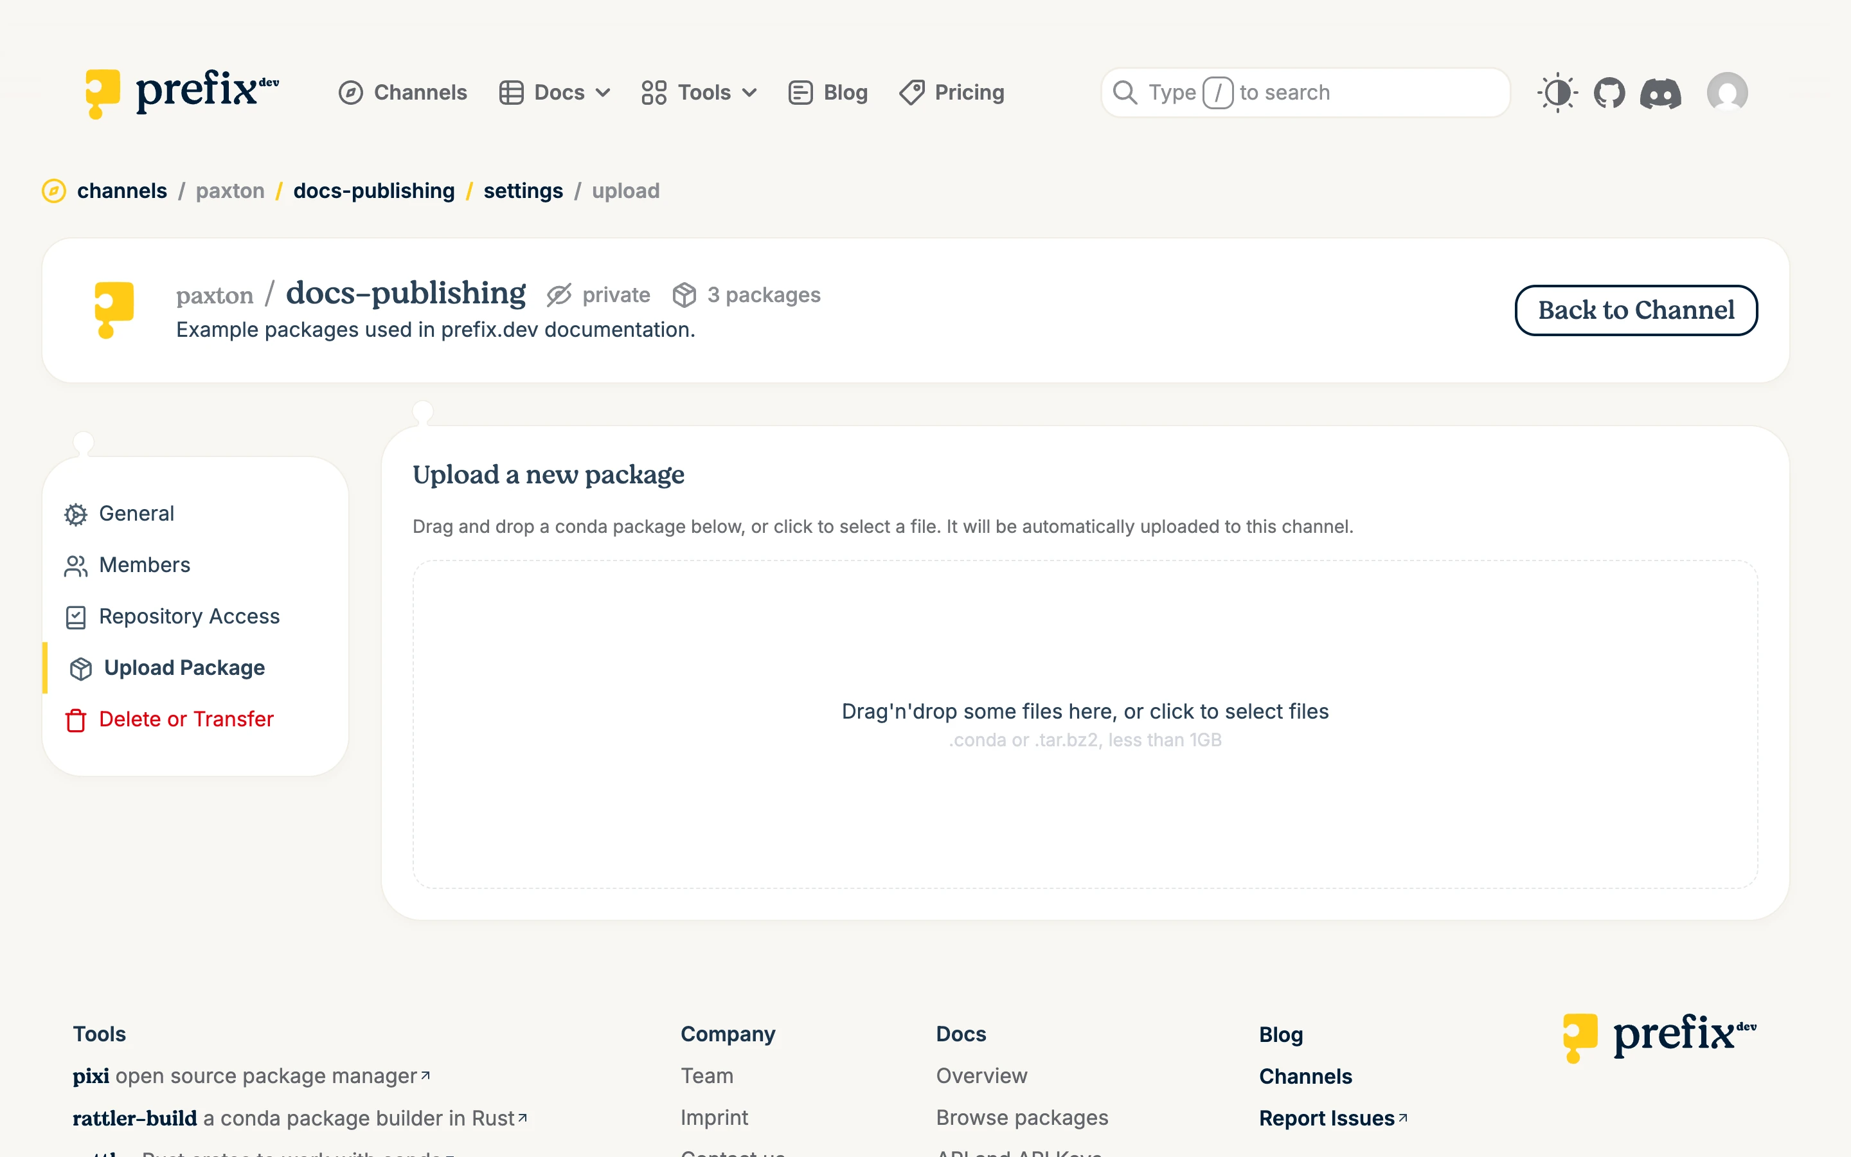Open Team link in footer
This screenshot has height=1157, width=1851.
pyautogui.click(x=707, y=1076)
